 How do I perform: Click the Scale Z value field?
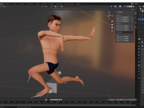click(x=123, y=40)
